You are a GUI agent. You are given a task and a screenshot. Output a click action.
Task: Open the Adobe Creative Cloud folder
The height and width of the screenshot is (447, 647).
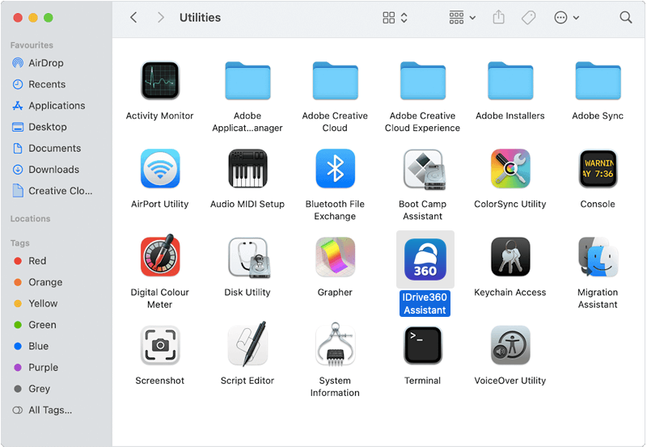click(335, 81)
